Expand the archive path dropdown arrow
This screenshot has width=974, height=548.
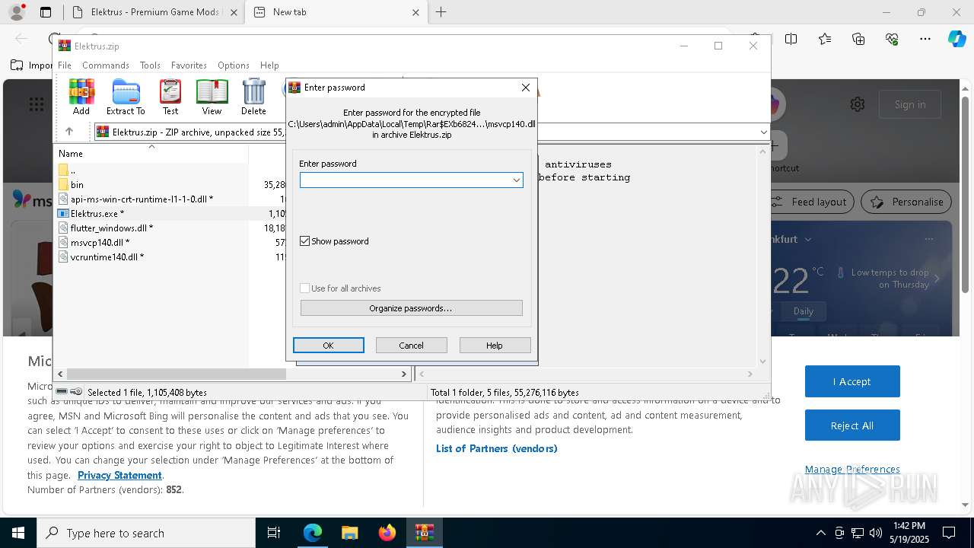[x=763, y=132]
